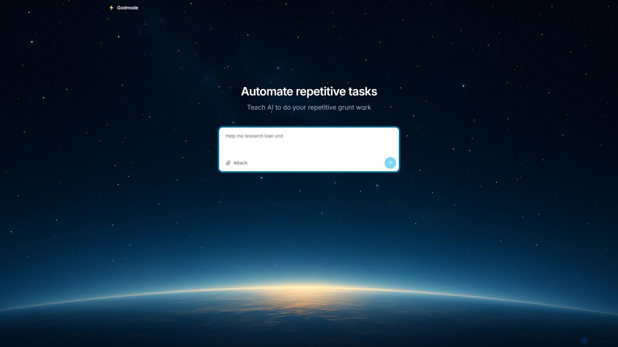Open the Godmode home link text
This screenshot has width=618, height=347.
click(x=127, y=8)
